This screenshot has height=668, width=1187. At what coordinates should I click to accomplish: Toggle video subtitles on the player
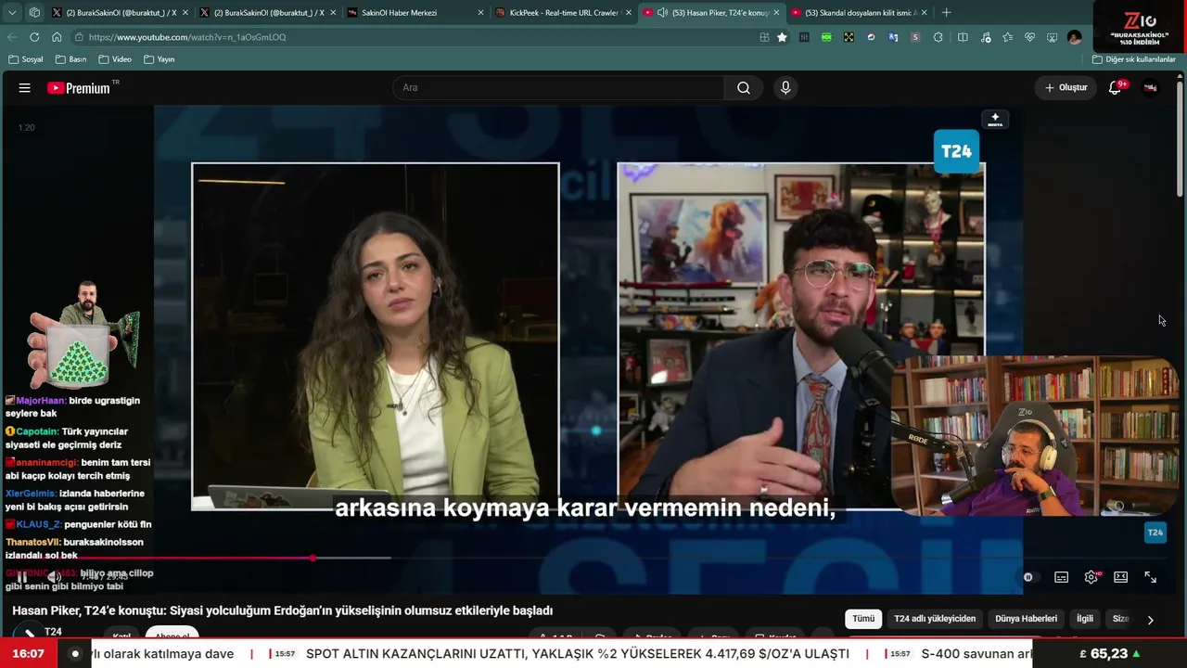(x=1062, y=577)
